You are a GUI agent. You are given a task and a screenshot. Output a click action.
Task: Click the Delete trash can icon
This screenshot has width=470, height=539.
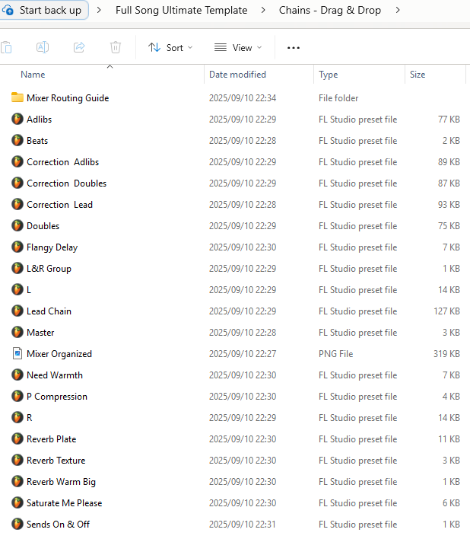coord(116,47)
